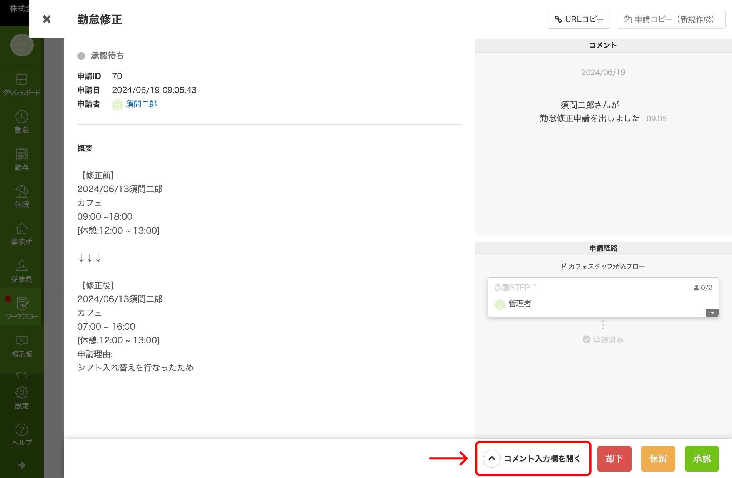The image size is (732, 478).
Task: Open comment input with コメント入力欄を開く
Action: pos(533,458)
